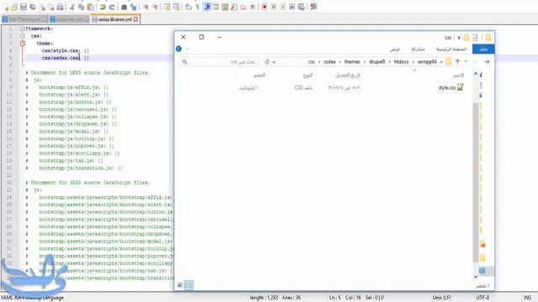Open the مشاركة ribbon tab
Viewport: 538px width, 302px height.
pyautogui.click(x=418, y=49)
